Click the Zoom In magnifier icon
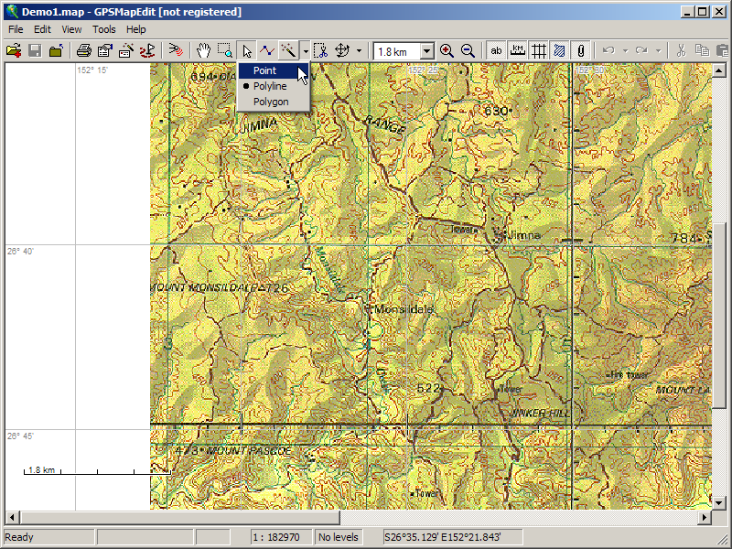The width and height of the screenshot is (732, 549). [447, 50]
